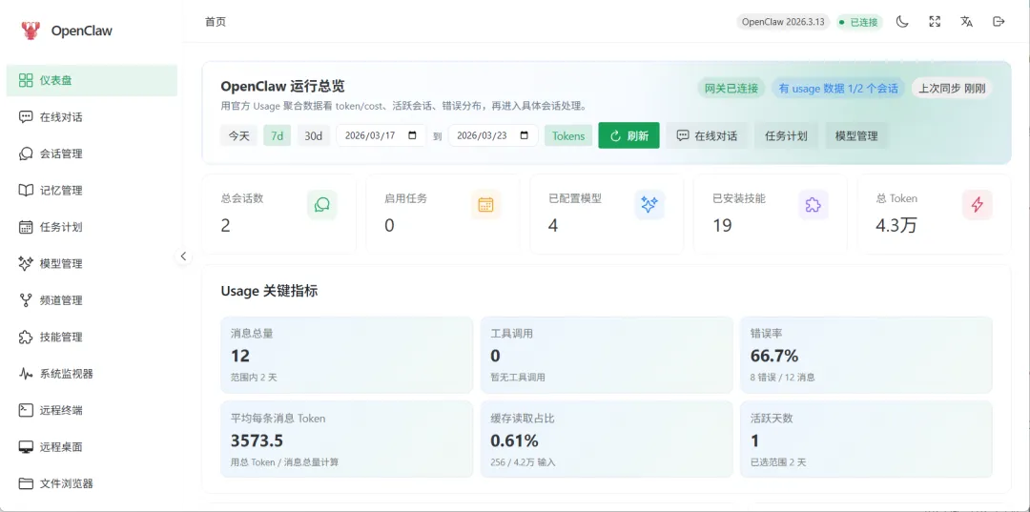Viewport: 1030px width, 512px height.
Task: Select the 今天 time range
Action: 239,136
